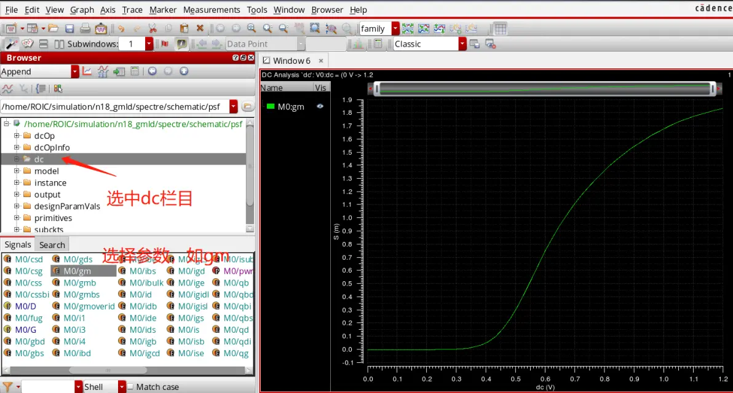Click the send to table icon in Browser
Viewport: 733px width, 393px height.
119,71
